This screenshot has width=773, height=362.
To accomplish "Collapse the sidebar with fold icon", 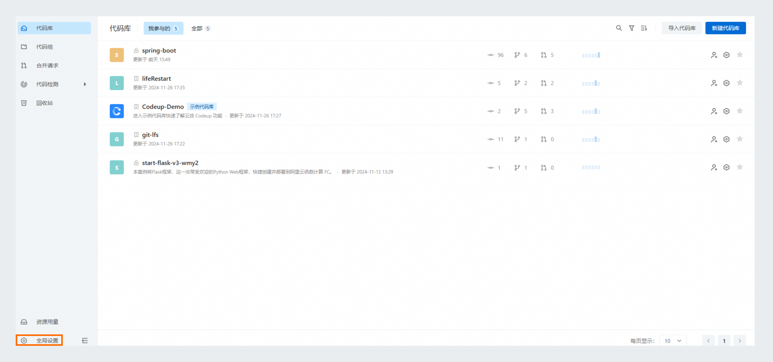I will [85, 341].
